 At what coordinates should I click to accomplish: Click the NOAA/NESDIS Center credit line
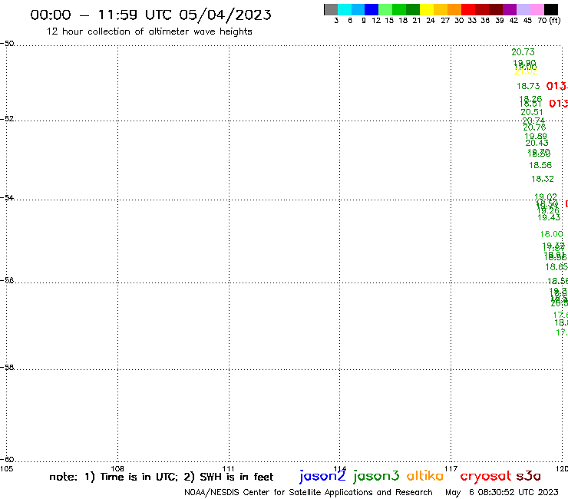point(309,492)
